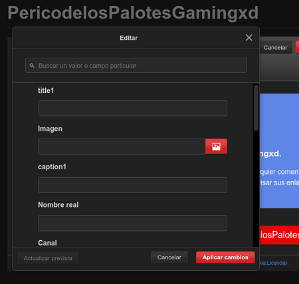
Task: Click the PericodelosPalotesGamingxd page title
Action: pyautogui.click(x=133, y=13)
